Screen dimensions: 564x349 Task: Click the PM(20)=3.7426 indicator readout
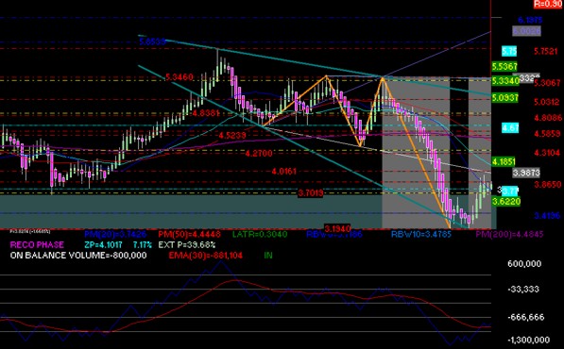[x=115, y=235]
